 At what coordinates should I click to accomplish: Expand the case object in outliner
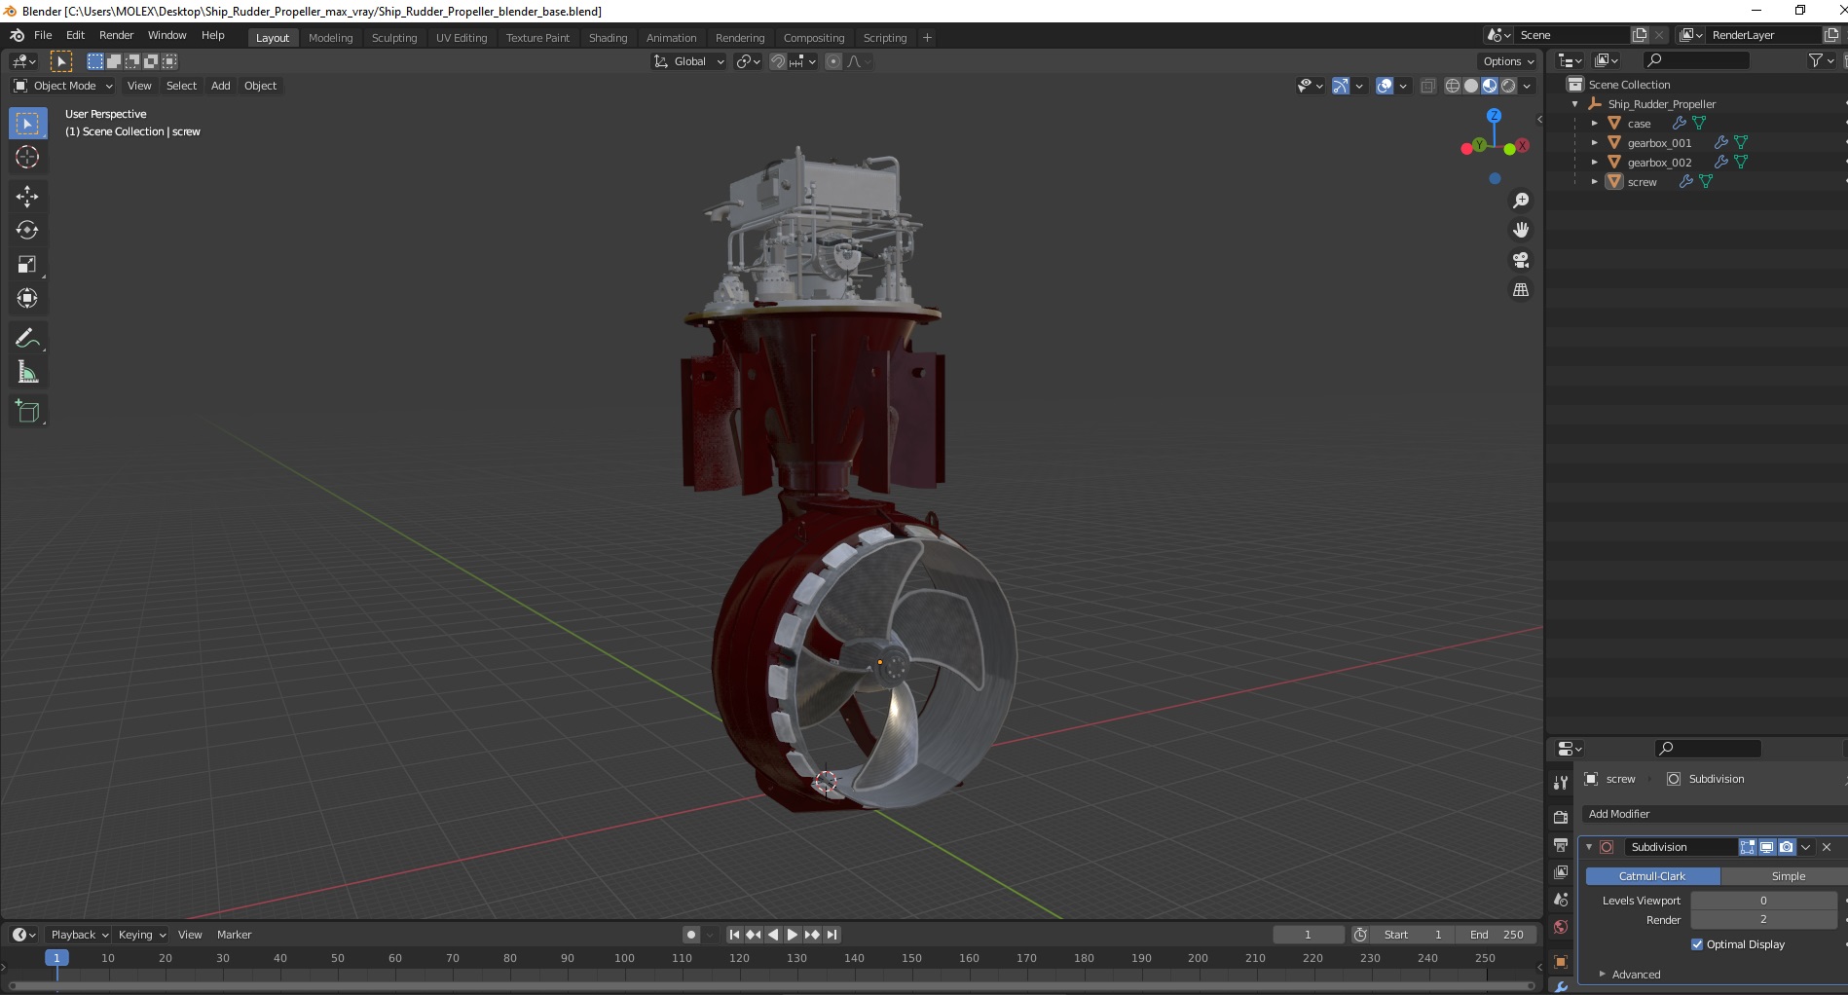pyautogui.click(x=1594, y=124)
